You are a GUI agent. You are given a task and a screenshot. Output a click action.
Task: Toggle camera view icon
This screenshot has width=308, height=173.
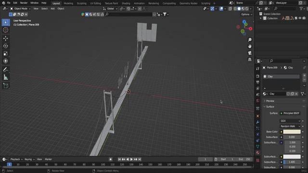pos(250,53)
